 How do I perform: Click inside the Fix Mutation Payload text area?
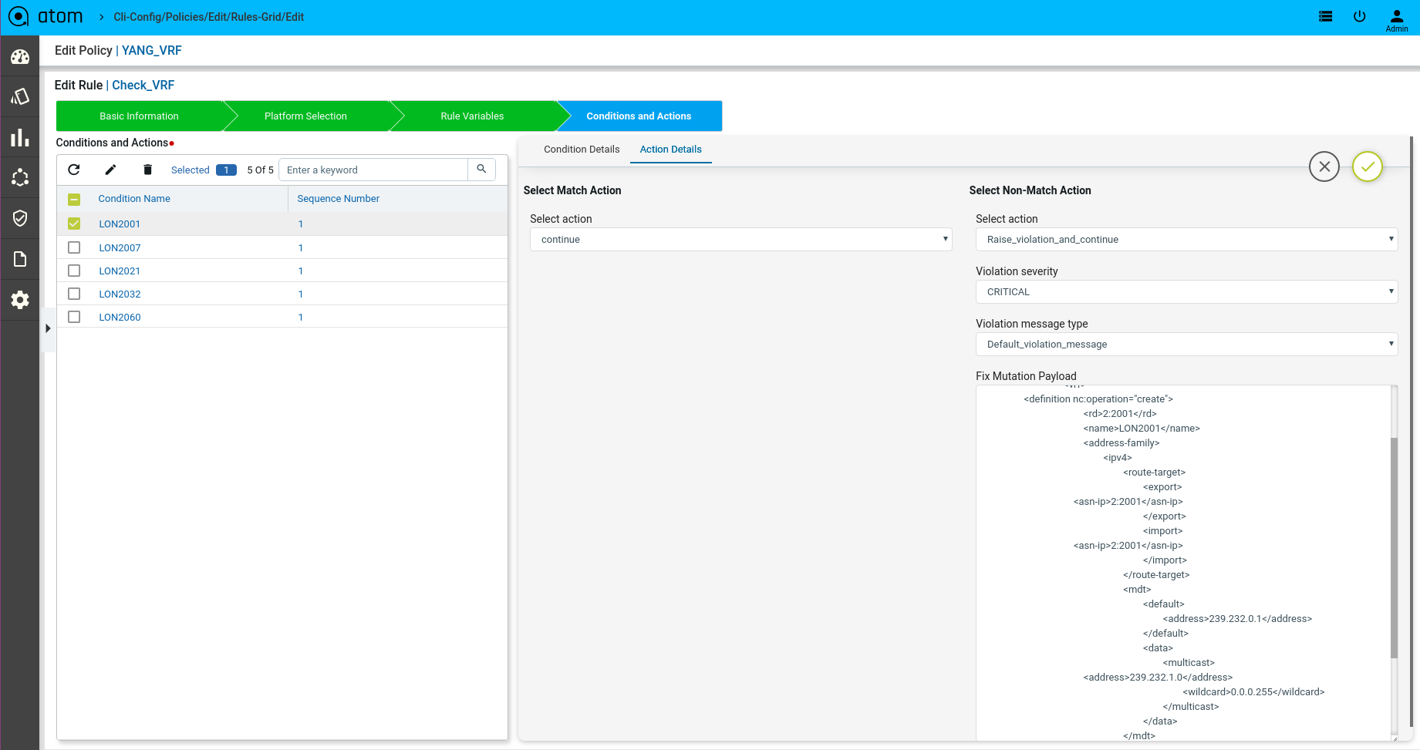pos(1183,563)
